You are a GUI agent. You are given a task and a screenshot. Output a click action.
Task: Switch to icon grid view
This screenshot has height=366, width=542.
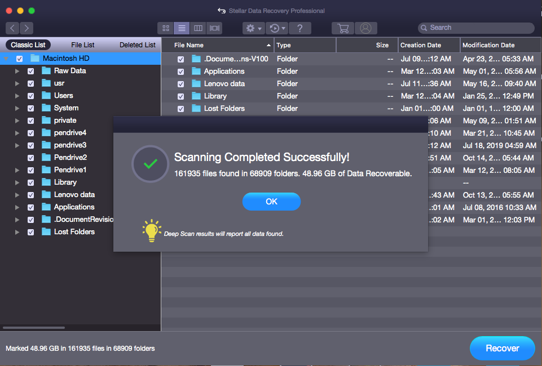166,28
